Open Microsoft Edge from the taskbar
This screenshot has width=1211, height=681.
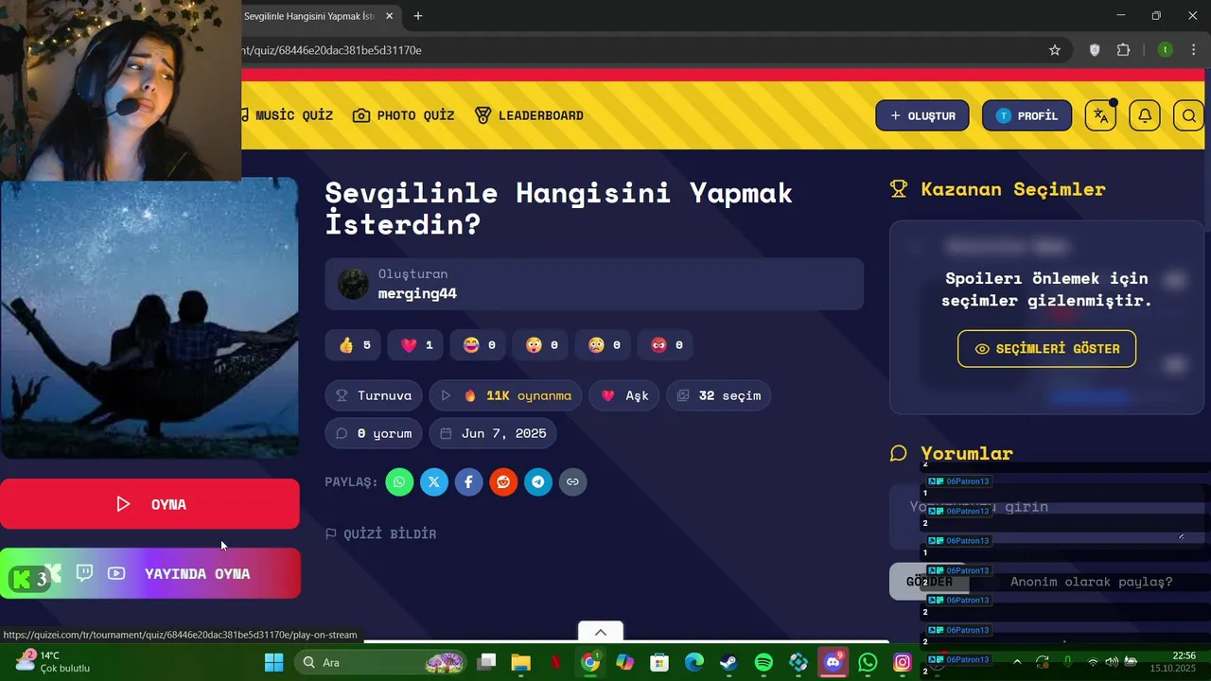[x=693, y=662]
